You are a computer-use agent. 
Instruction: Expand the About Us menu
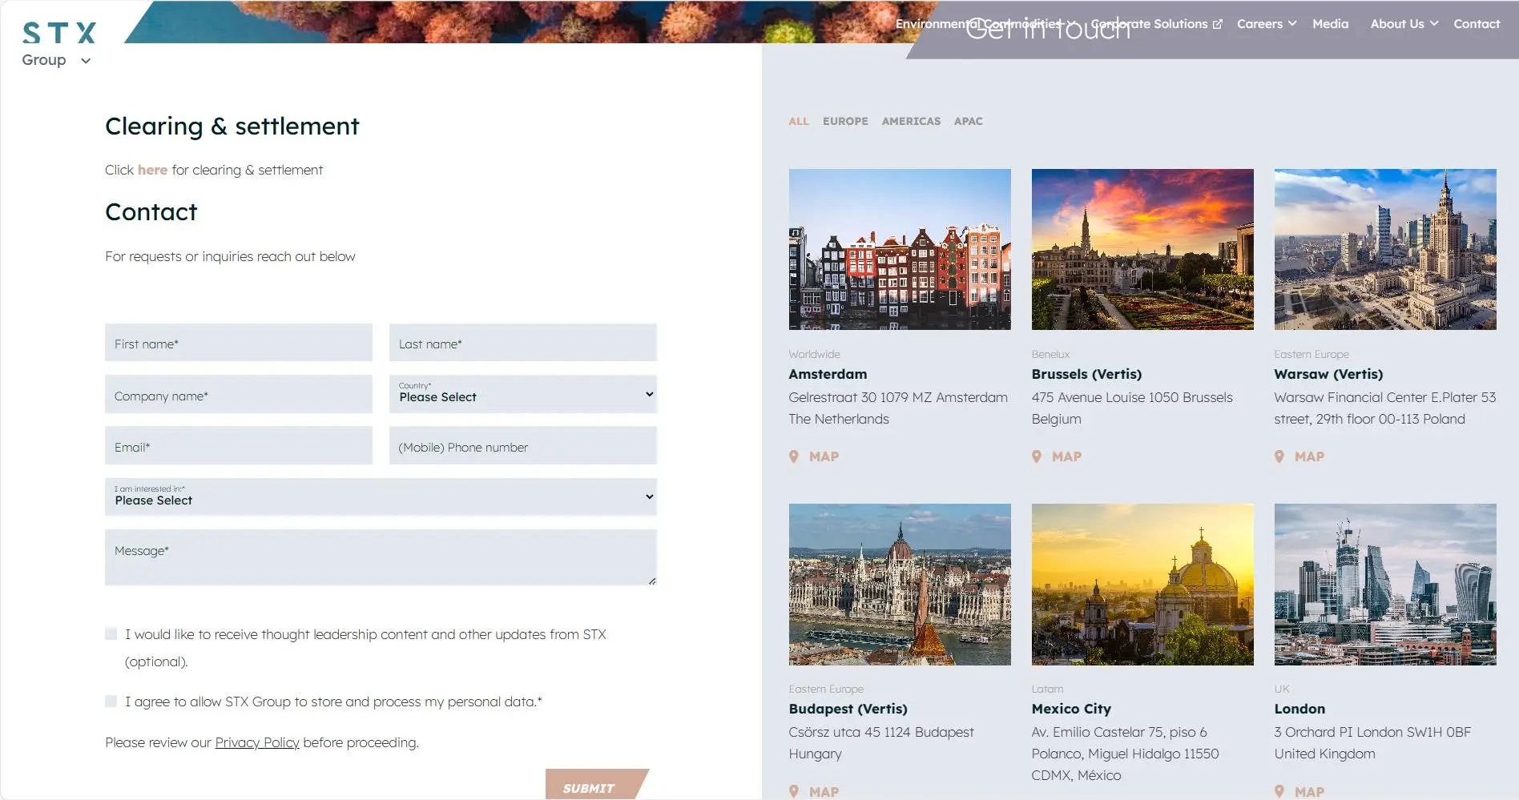point(1404,24)
